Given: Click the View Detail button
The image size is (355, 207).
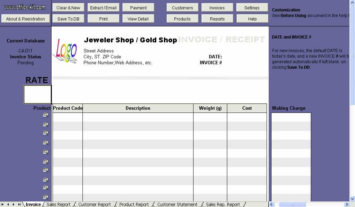Looking at the screenshot, I should (138, 18).
